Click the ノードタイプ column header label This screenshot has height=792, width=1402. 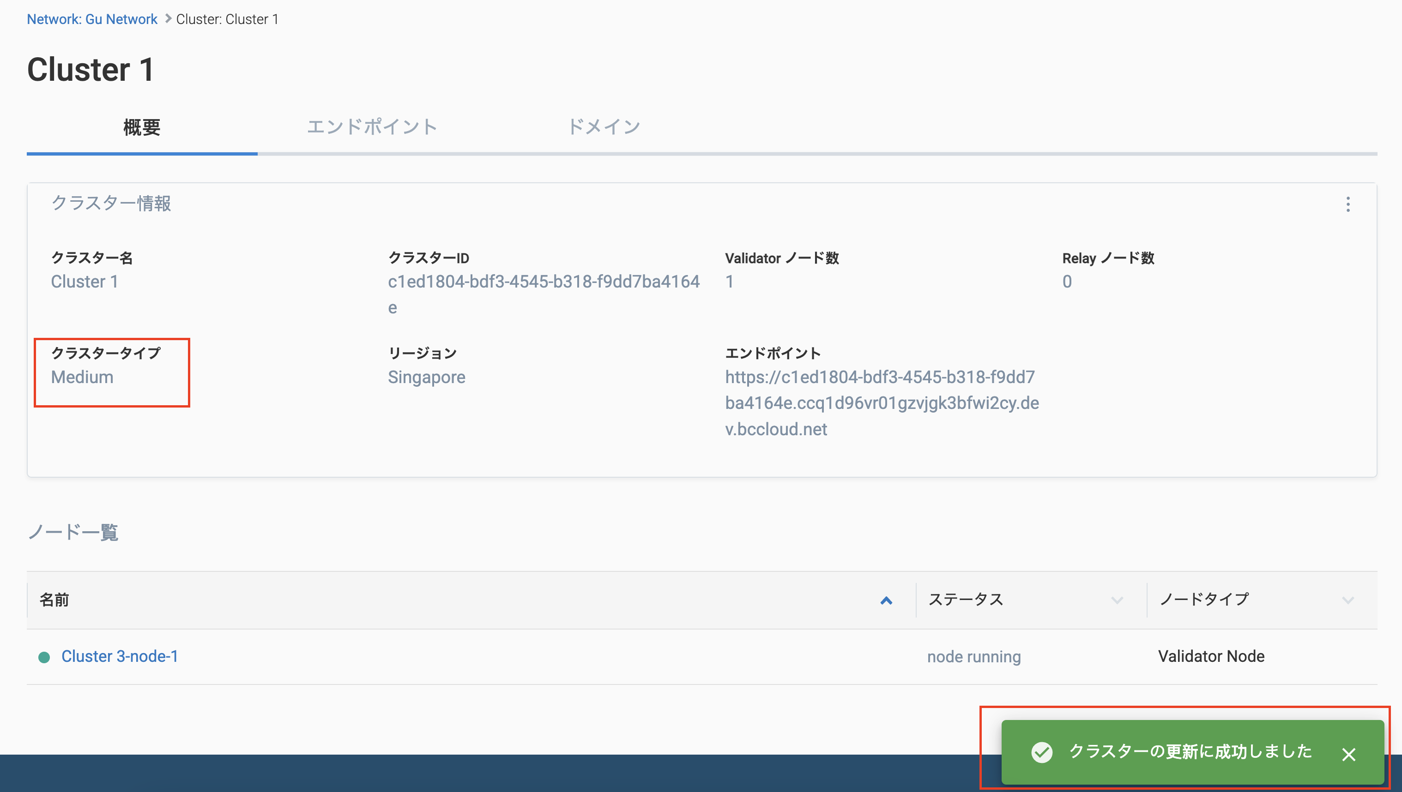point(1204,600)
